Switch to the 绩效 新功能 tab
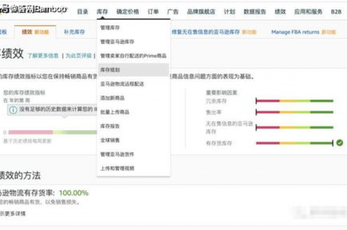347x230 pixels. coord(35,32)
